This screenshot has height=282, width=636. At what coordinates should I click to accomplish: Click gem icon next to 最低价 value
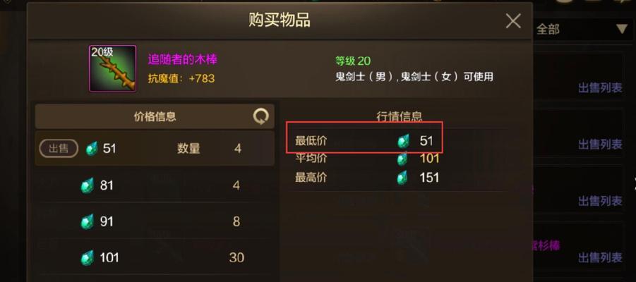tap(403, 142)
